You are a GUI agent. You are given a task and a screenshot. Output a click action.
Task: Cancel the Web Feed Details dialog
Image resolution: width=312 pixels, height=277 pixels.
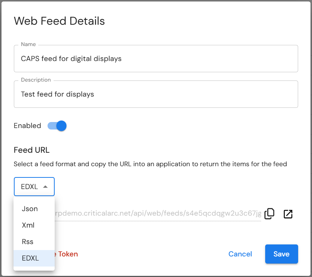point(240,254)
